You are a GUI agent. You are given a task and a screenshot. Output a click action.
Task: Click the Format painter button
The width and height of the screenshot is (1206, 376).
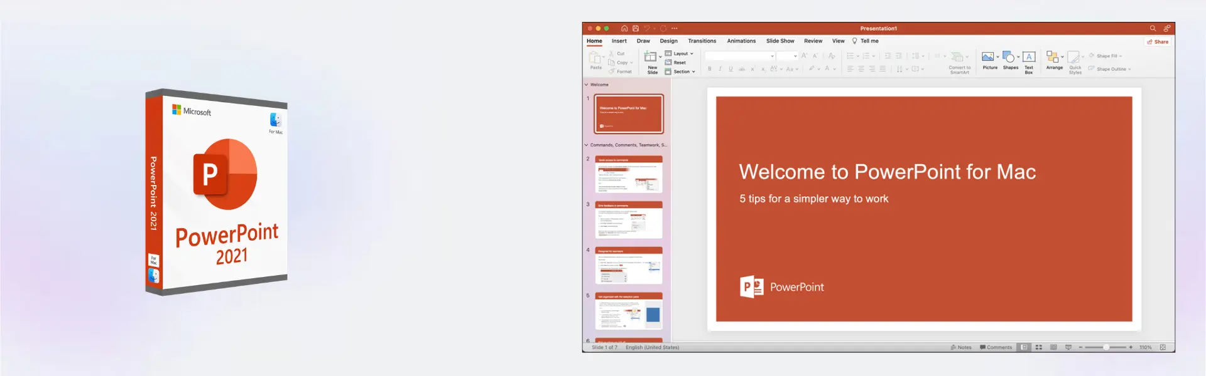coord(620,71)
